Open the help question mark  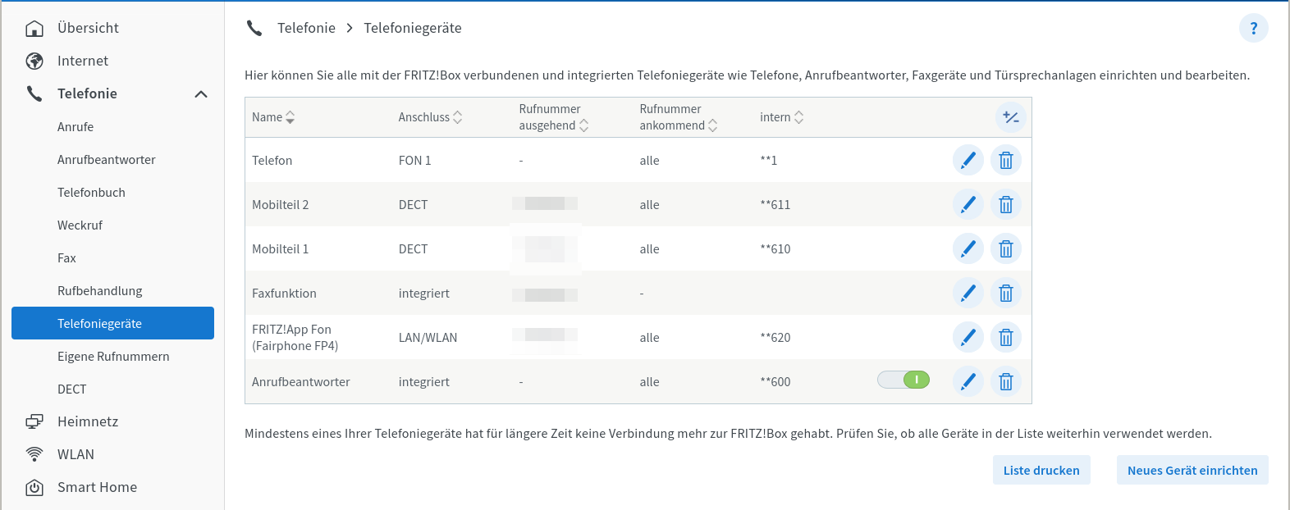(x=1253, y=29)
